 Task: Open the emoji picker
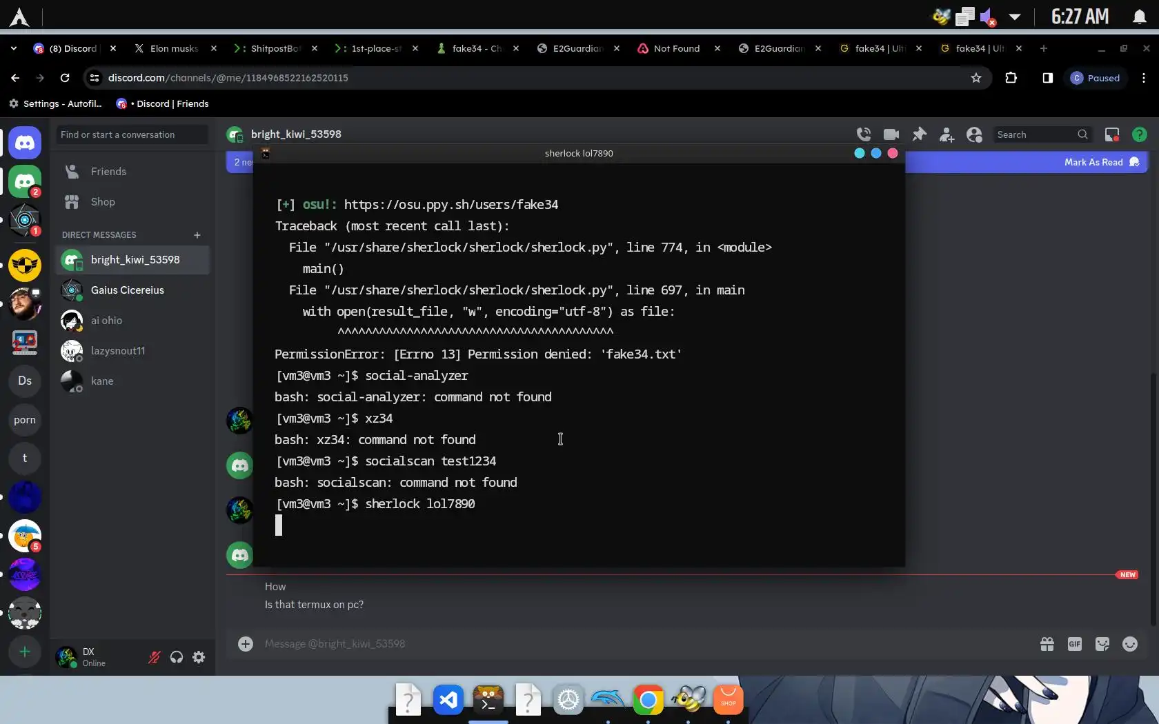[x=1130, y=644]
